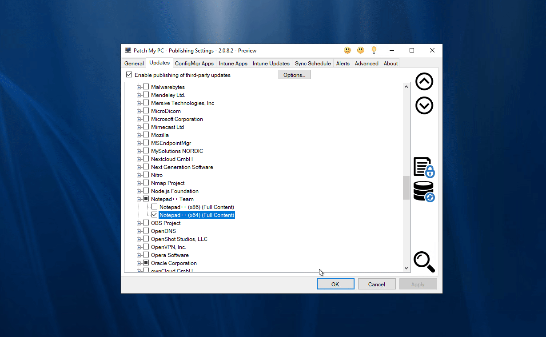This screenshot has height=337, width=546.
Task: Select the Nextcloud GmbH row text
Action: 172,159
